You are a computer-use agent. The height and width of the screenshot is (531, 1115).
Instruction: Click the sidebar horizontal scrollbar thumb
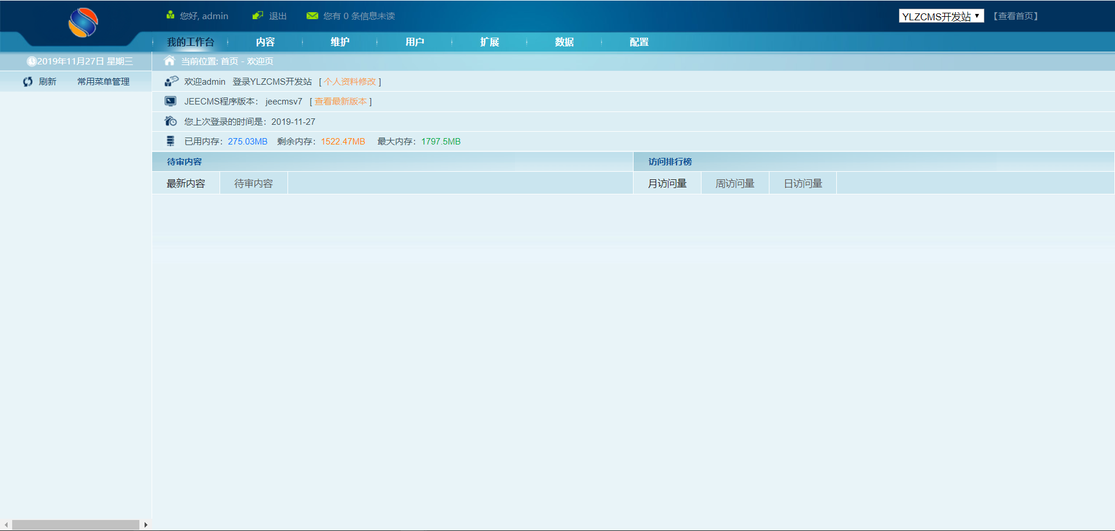point(75,525)
